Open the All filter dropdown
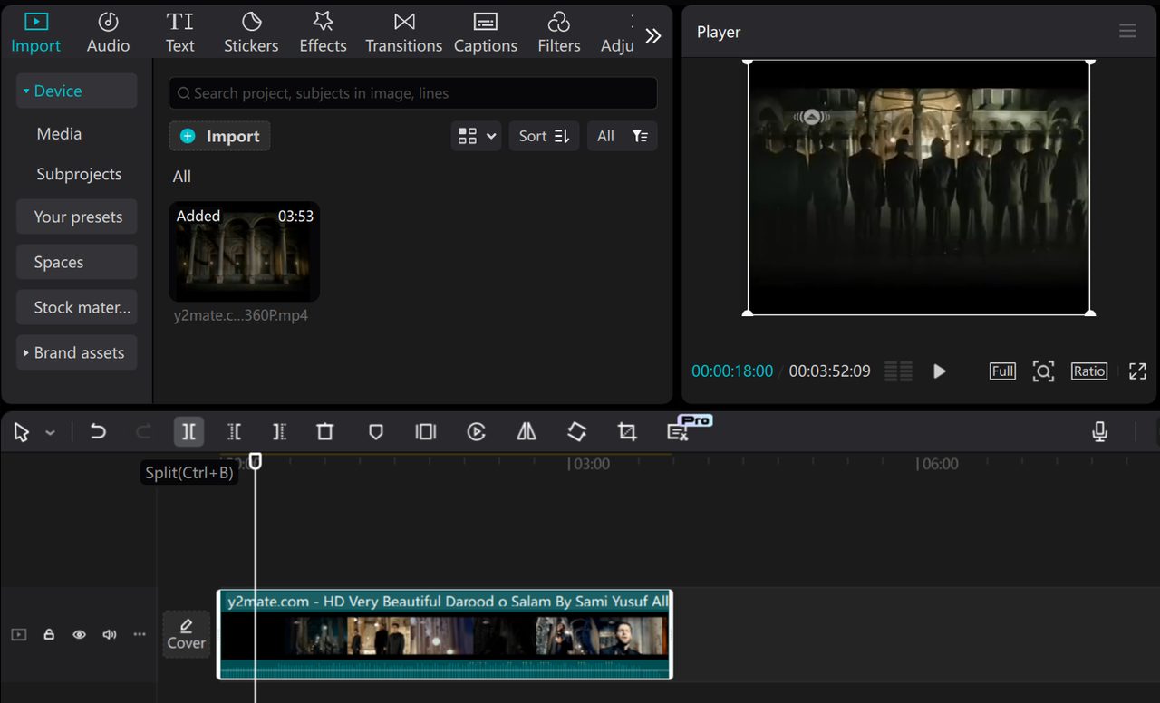 (622, 136)
